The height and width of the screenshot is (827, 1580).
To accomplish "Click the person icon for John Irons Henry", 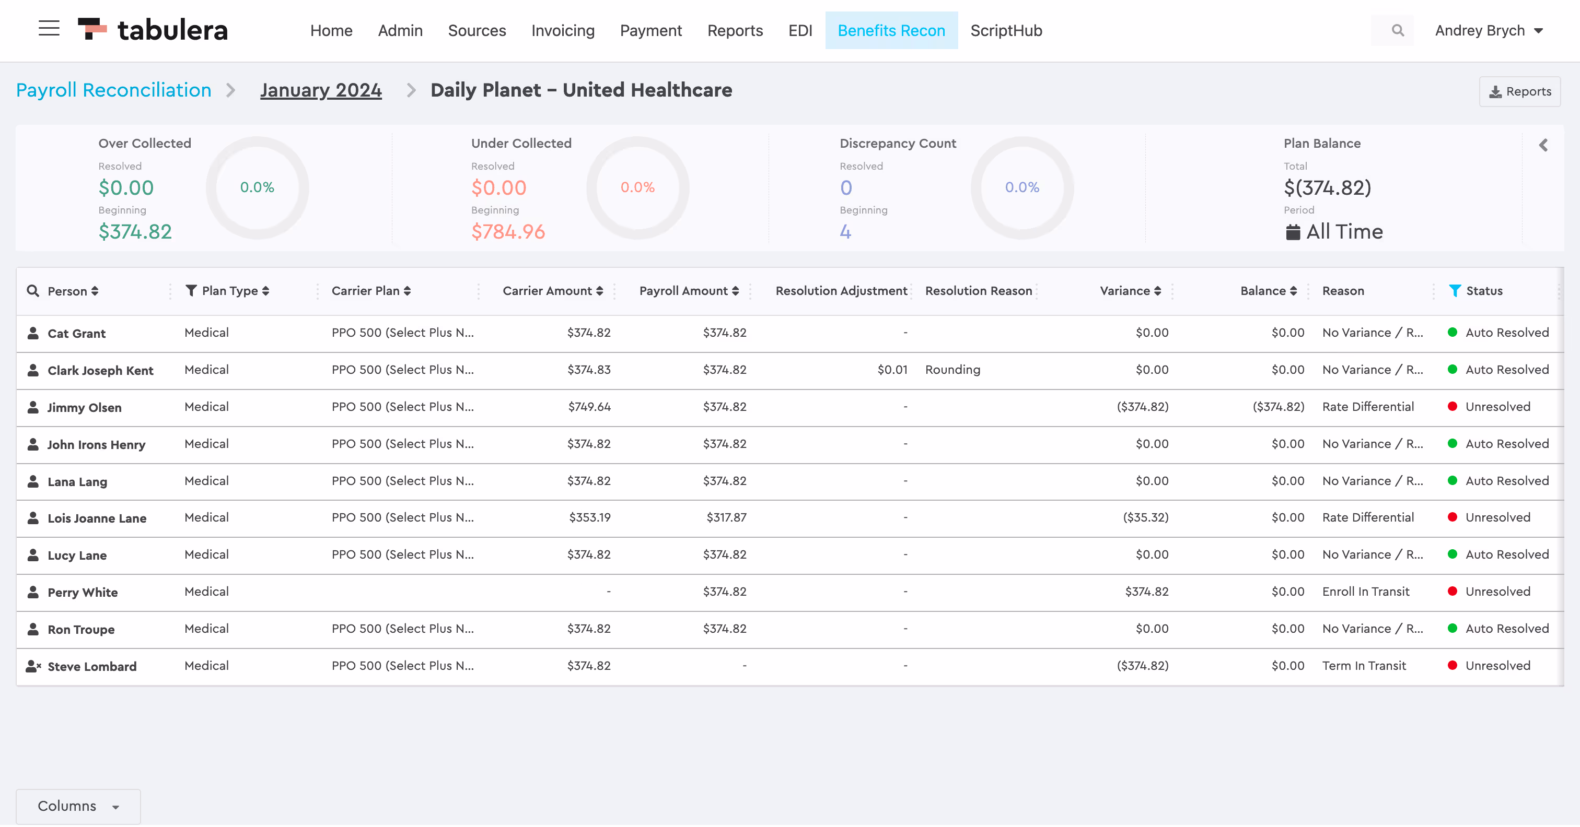I will 33,444.
